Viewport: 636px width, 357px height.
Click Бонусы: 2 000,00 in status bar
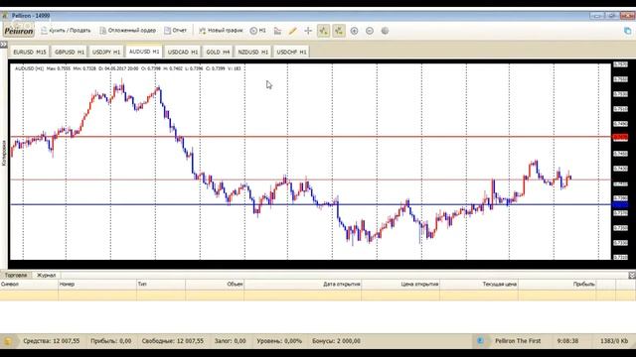(336, 341)
